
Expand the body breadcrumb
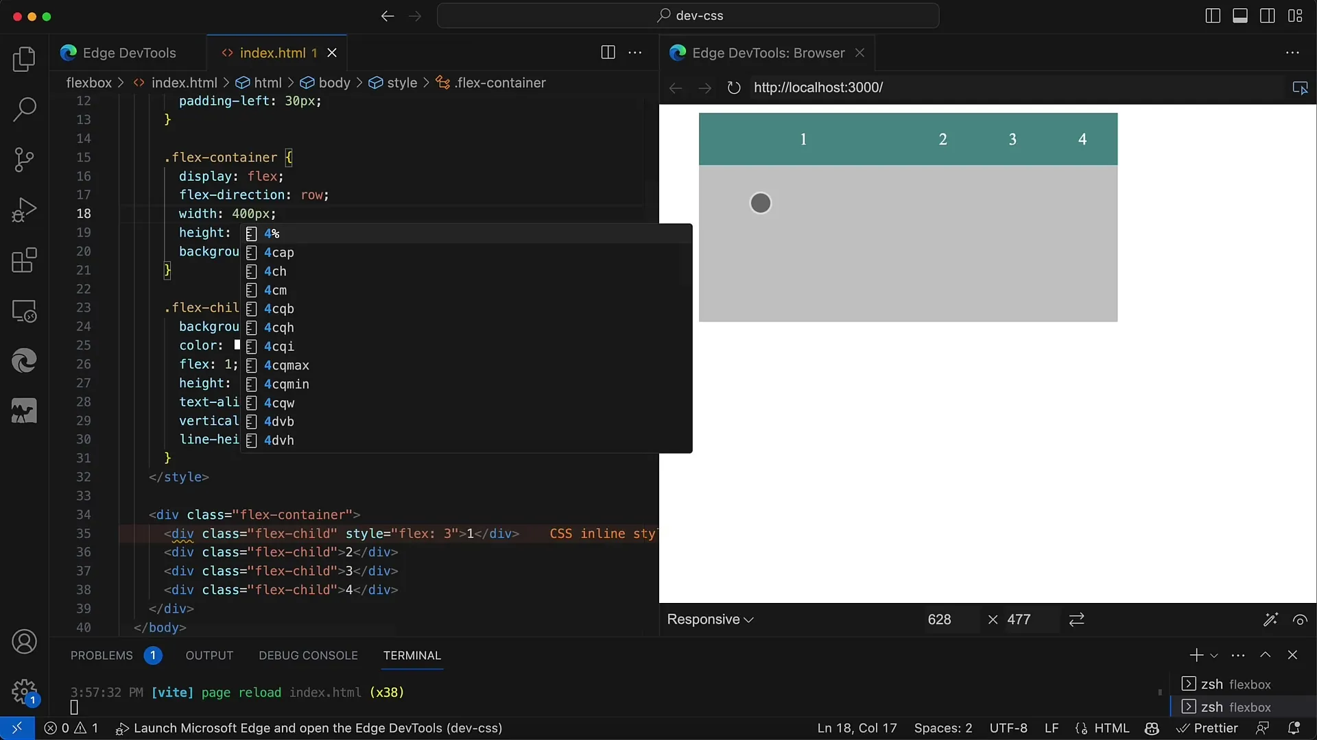point(326,83)
